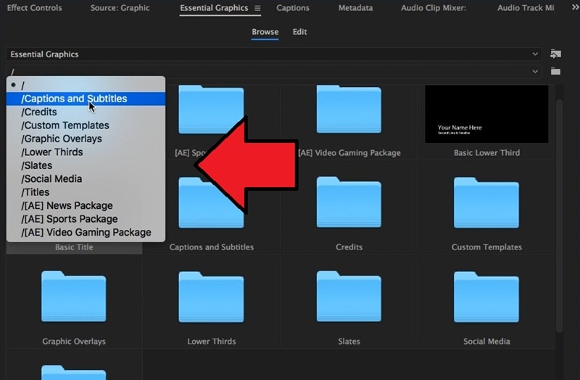
Task: Open the Metadata tab
Action: [355, 8]
